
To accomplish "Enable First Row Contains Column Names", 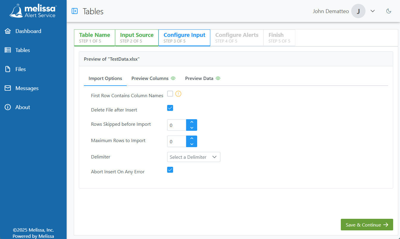I will click(x=170, y=93).
